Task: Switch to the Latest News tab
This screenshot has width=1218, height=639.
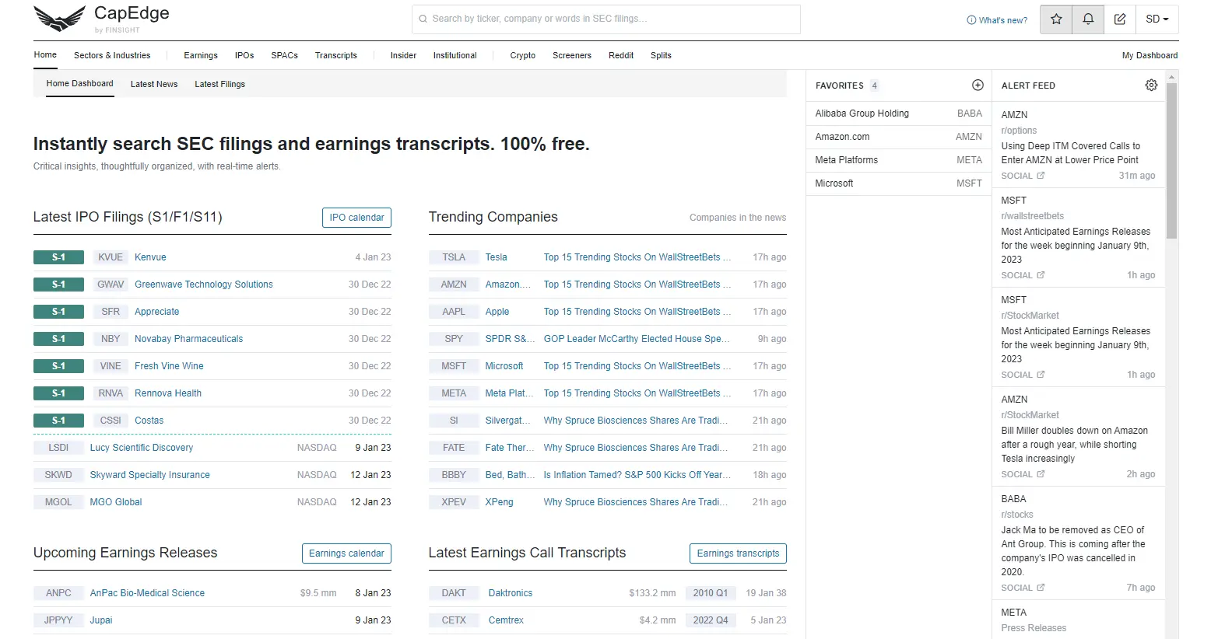Action: pyautogui.click(x=154, y=84)
